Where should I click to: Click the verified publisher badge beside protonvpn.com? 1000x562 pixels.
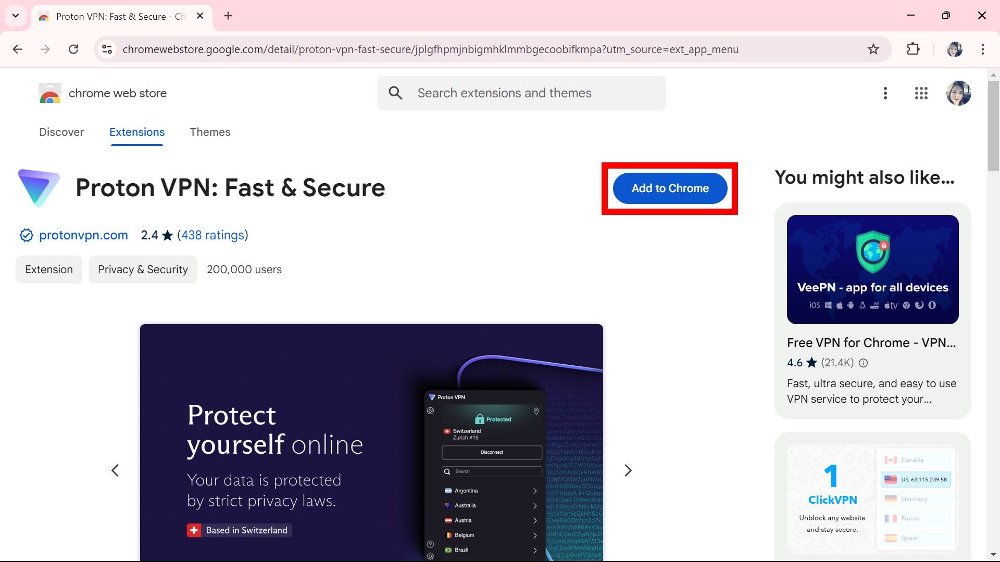(26, 235)
